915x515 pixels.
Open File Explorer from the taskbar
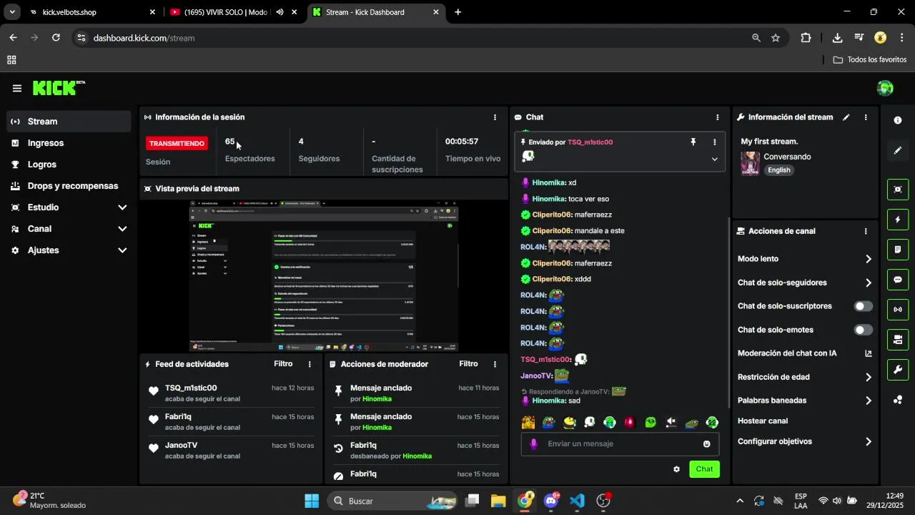coord(498,501)
